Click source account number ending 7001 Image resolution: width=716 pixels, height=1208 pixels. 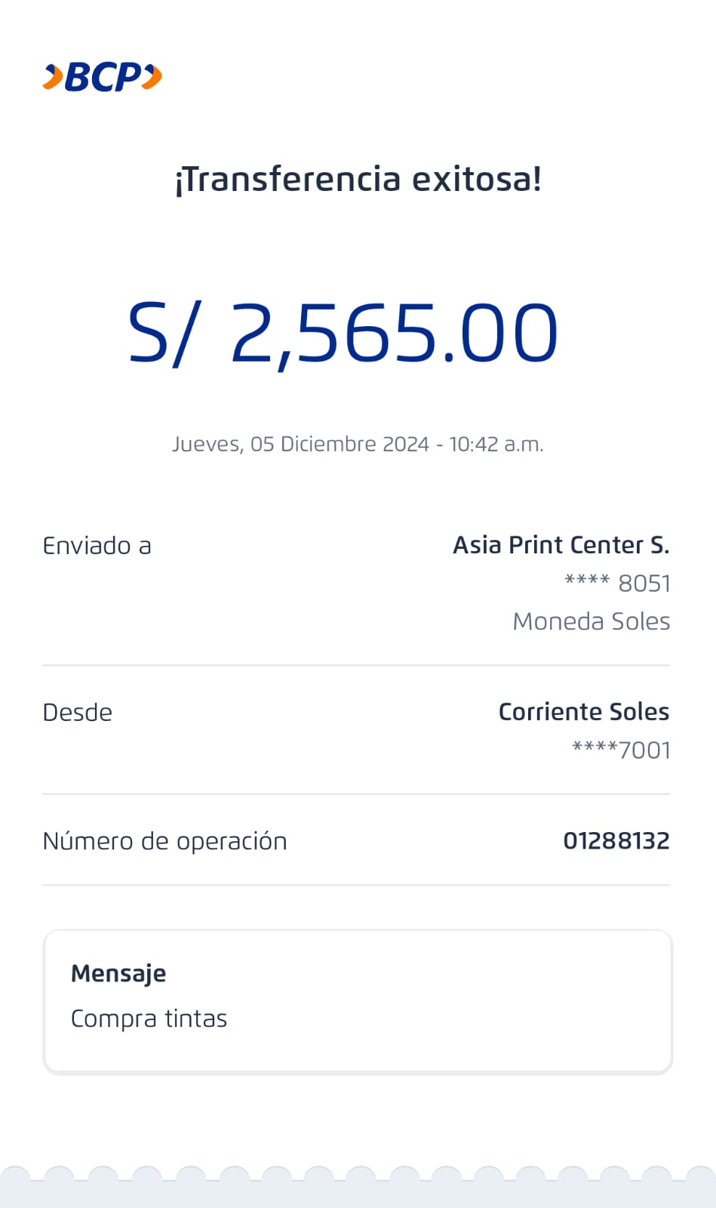(621, 750)
